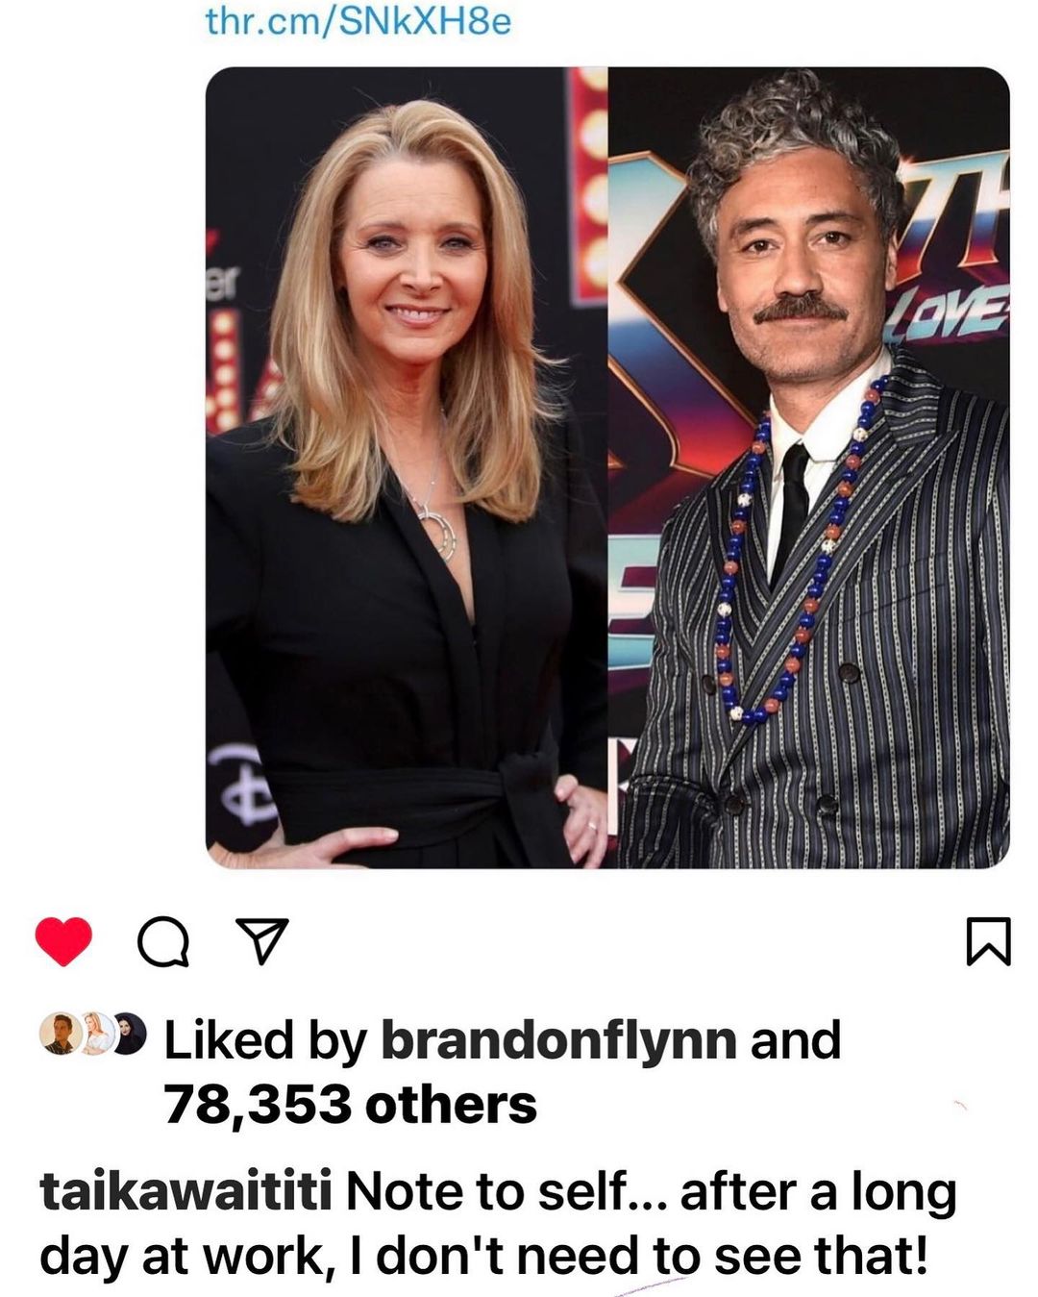Unlike the post via red heart icon
The image size is (1038, 1297).
[63, 941]
